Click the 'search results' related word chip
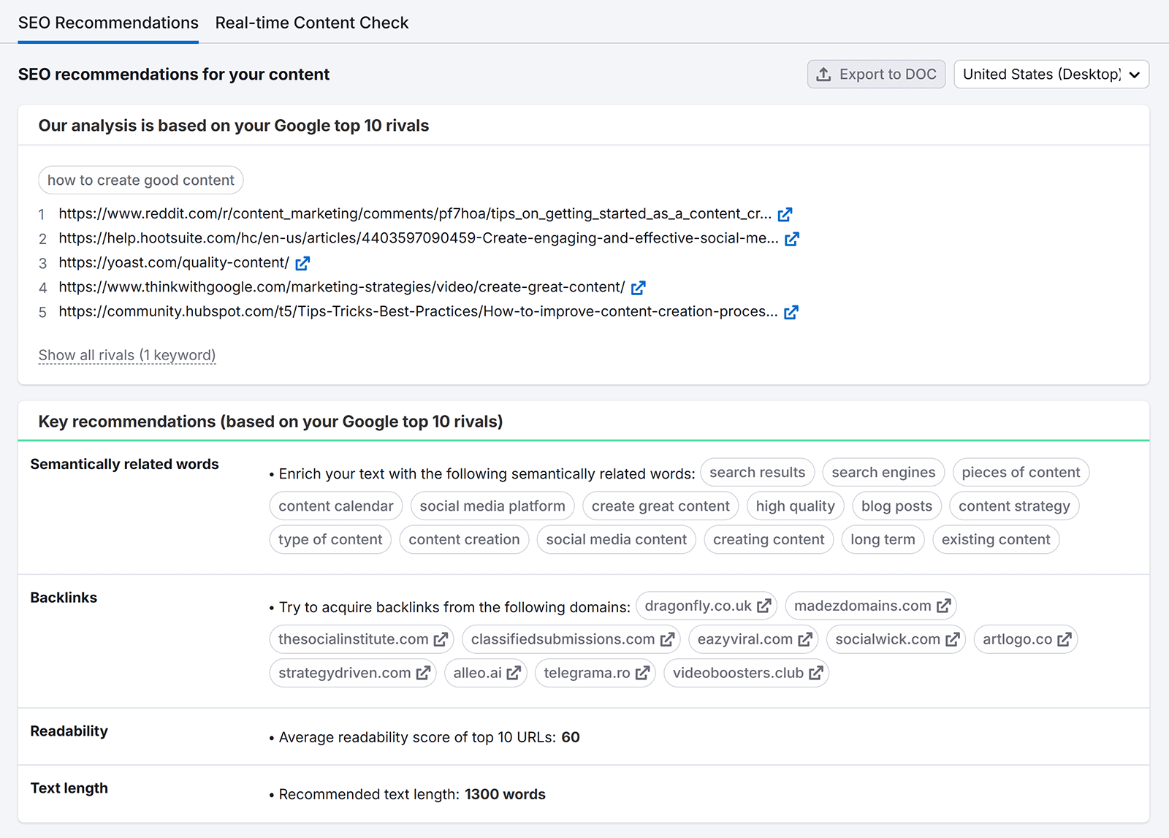This screenshot has width=1169, height=838. tap(757, 472)
